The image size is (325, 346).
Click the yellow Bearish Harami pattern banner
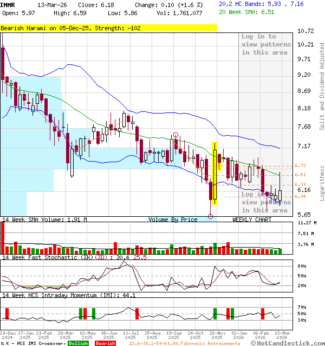[x=108, y=28]
